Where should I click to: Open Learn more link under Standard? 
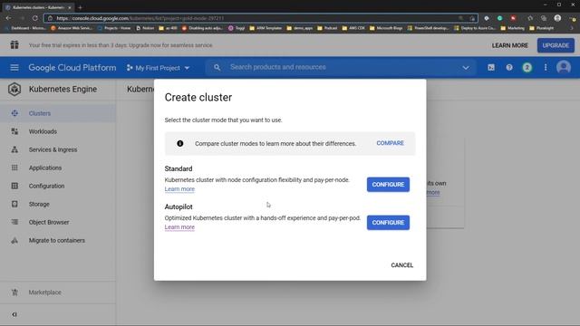(179, 189)
